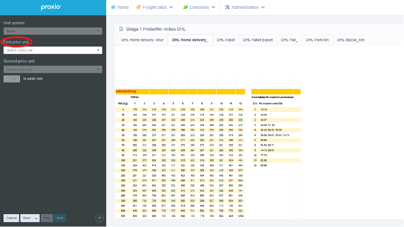Viewport: 404px width, 227px height.
Task: Open the Unit system dropdown
Action: (53, 31)
